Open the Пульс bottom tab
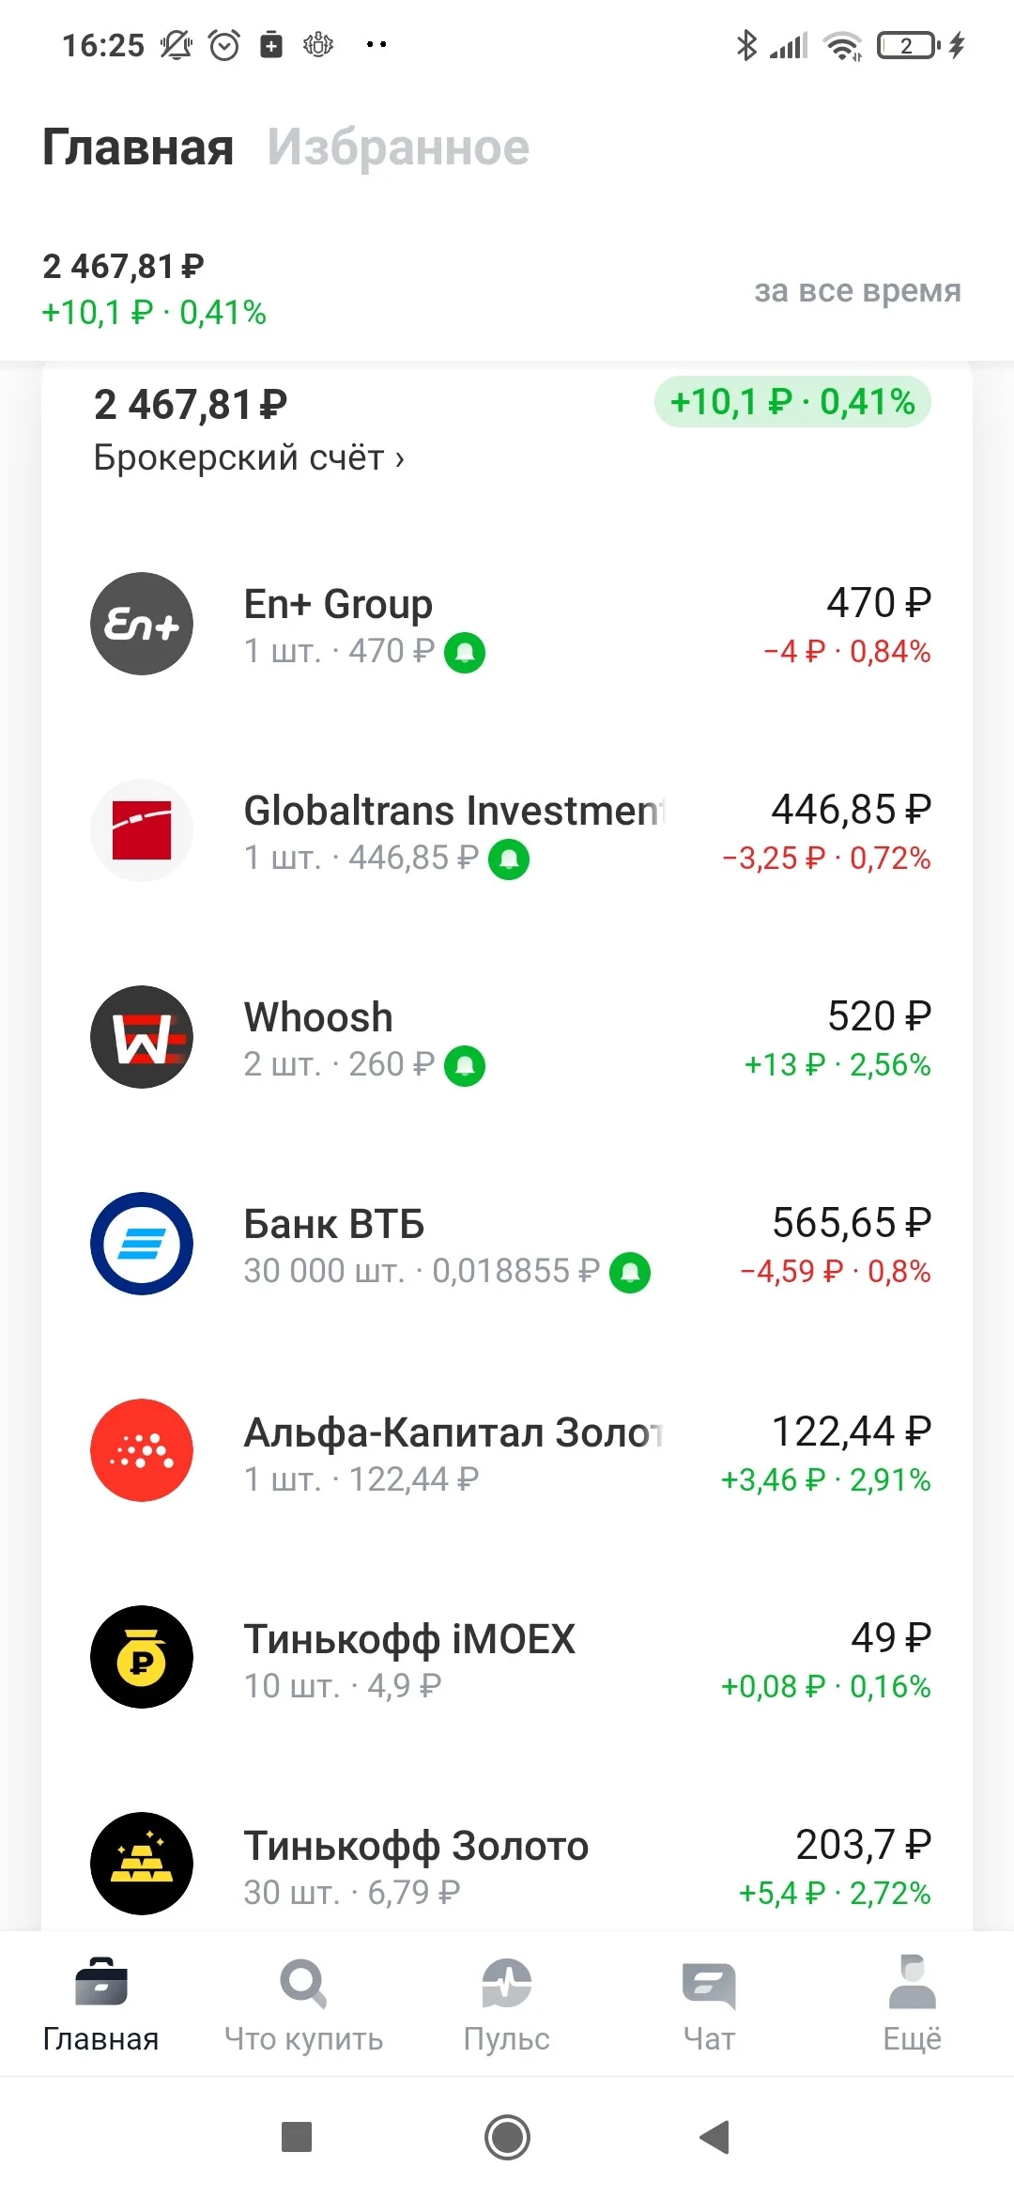This screenshot has height=2198, width=1014. tap(507, 2005)
